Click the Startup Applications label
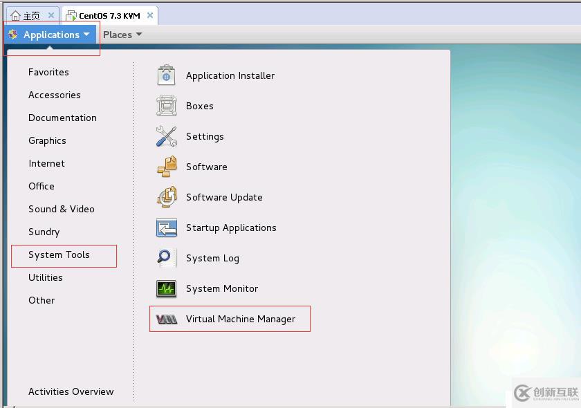Screen dimensions: 581x408 pos(231,228)
